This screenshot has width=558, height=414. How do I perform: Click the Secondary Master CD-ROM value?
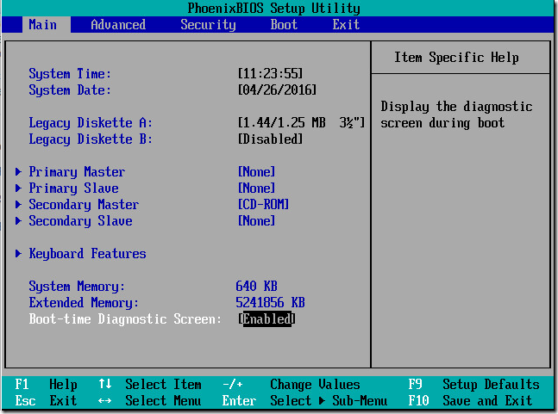click(x=263, y=205)
